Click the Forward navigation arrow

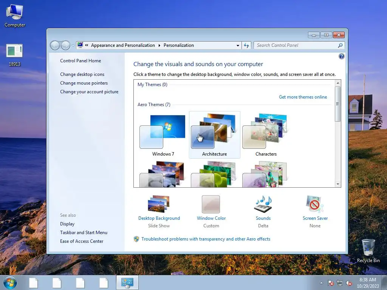click(65, 45)
